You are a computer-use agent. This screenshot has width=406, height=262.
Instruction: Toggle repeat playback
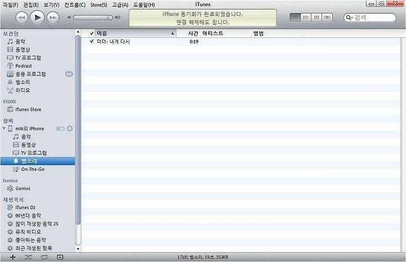point(45,257)
